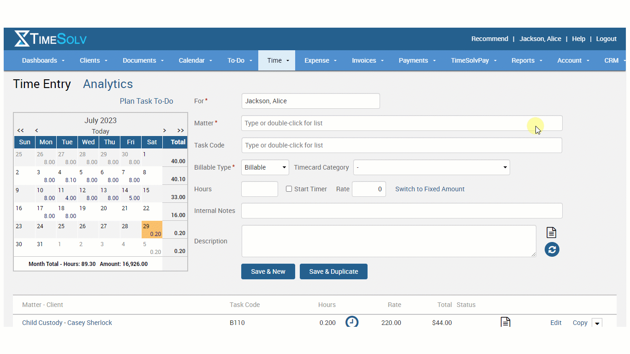Expand the Dashboards menu
The height and width of the screenshot is (354, 630).
(43, 60)
